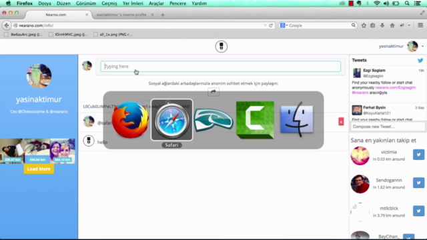The image size is (427, 240).
Task: Click the Google search box
Action: (x=318, y=25)
